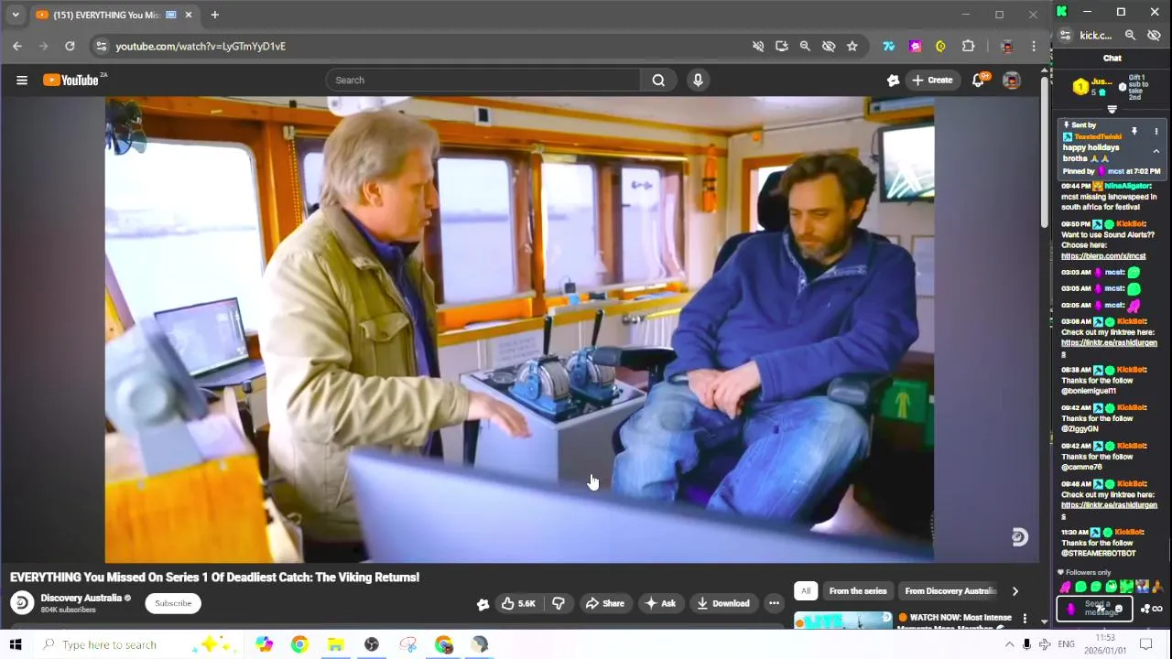Open Chrome three-dot menu
The image size is (1172, 659).
point(1034,46)
